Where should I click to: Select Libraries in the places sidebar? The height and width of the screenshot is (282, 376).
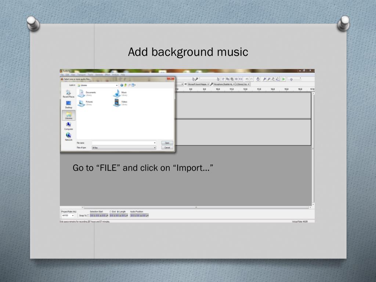coord(69,115)
